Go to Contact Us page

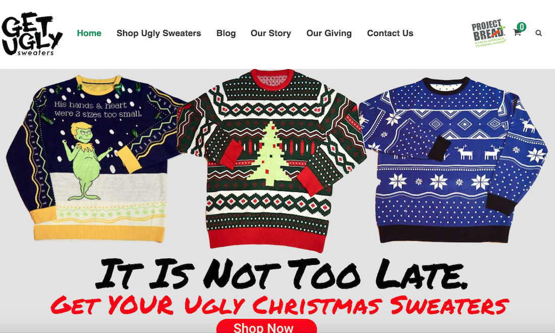(x=390, y=33)
